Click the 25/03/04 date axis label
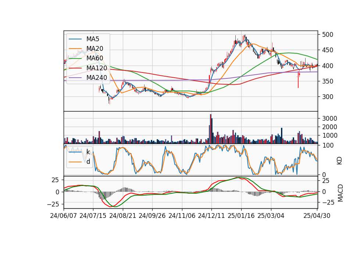This screenshot has height=254, width=353. (271, 216)
